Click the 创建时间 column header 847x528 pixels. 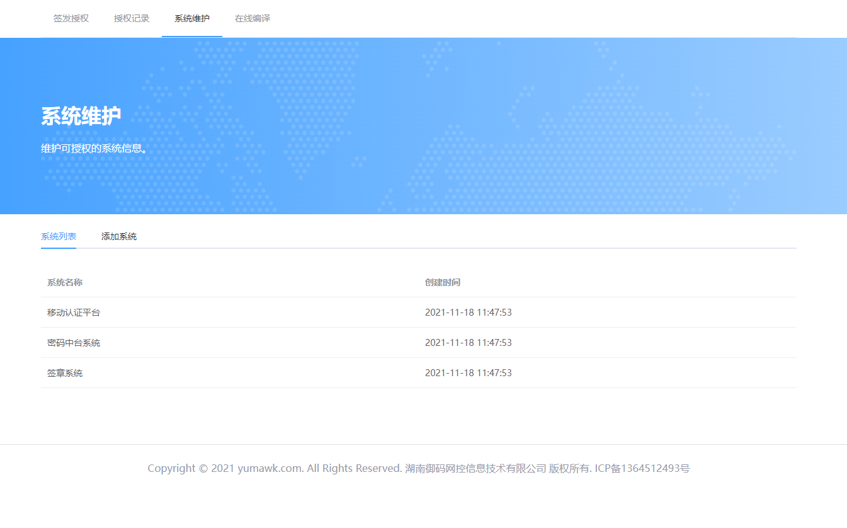click(x=443, y=282)
